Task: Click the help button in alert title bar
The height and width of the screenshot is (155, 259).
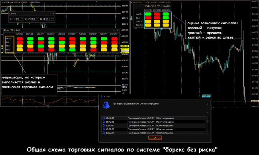Action: click(x=199, y=96)
